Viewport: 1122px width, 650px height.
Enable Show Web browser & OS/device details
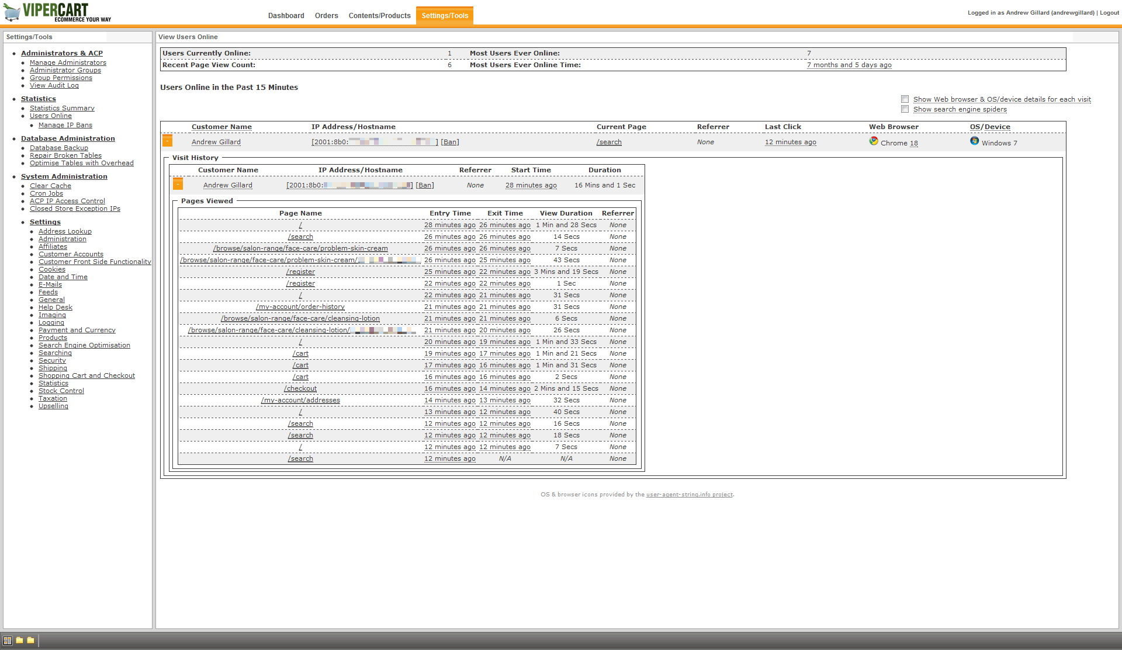coord(905,99)
